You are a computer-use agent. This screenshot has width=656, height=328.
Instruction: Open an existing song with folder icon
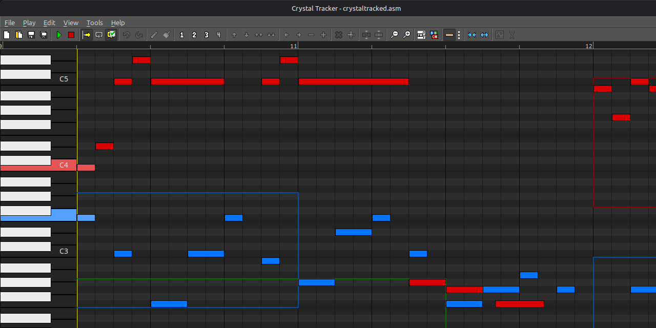click(19, 35)
